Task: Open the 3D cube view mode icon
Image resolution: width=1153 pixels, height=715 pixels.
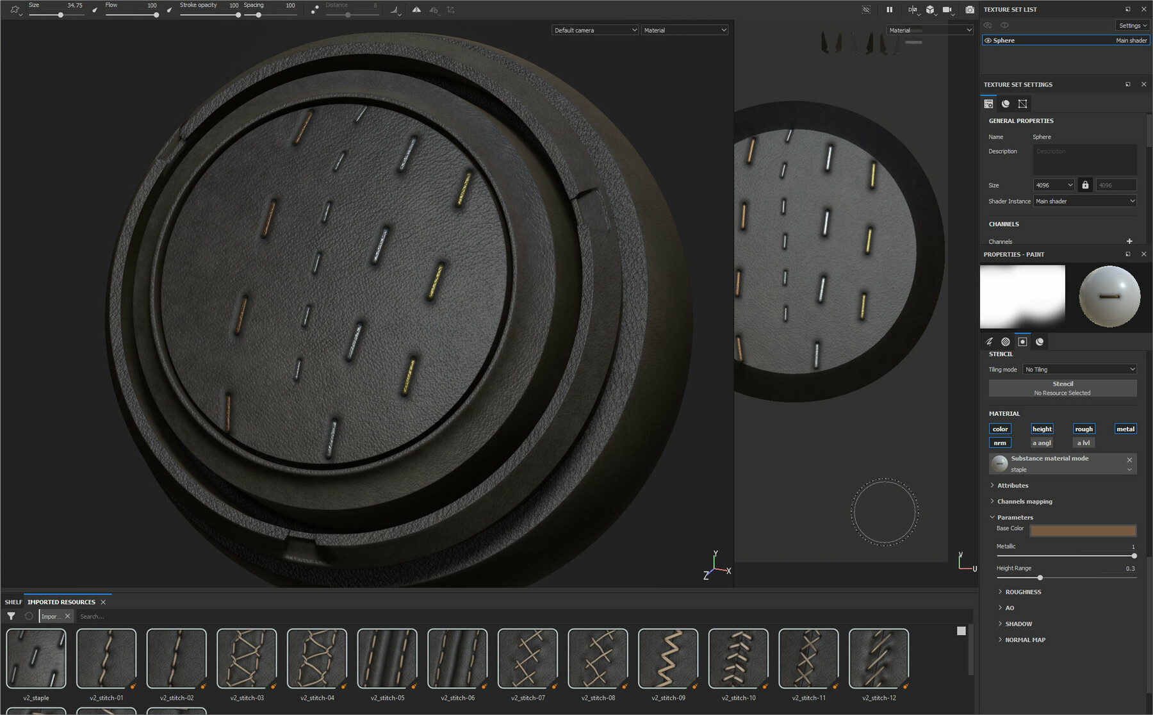Action: tap(929, 10)
